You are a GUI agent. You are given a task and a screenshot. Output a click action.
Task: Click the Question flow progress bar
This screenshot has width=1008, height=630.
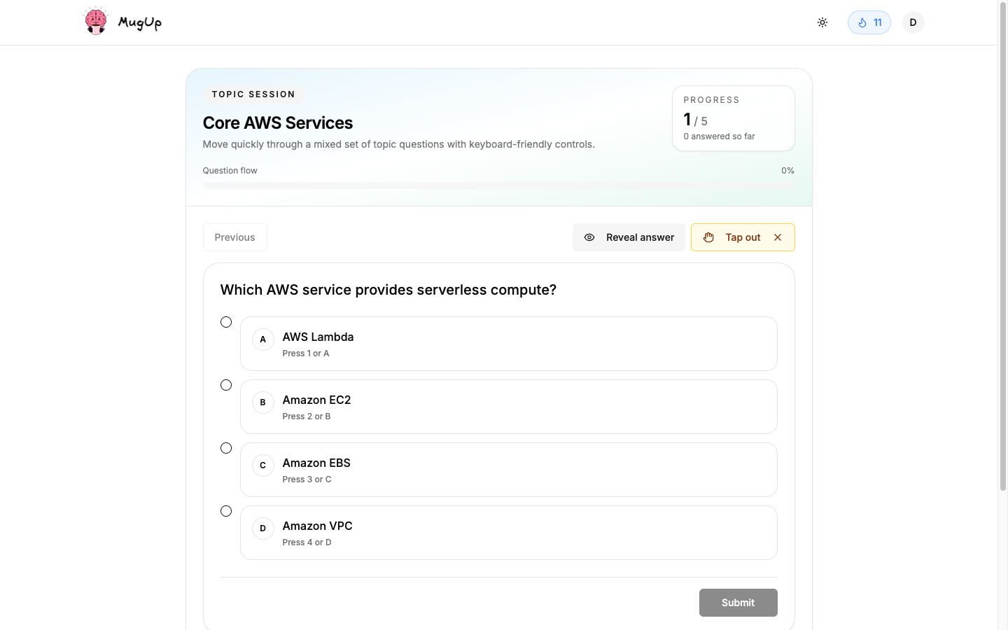tap(499, 185)
